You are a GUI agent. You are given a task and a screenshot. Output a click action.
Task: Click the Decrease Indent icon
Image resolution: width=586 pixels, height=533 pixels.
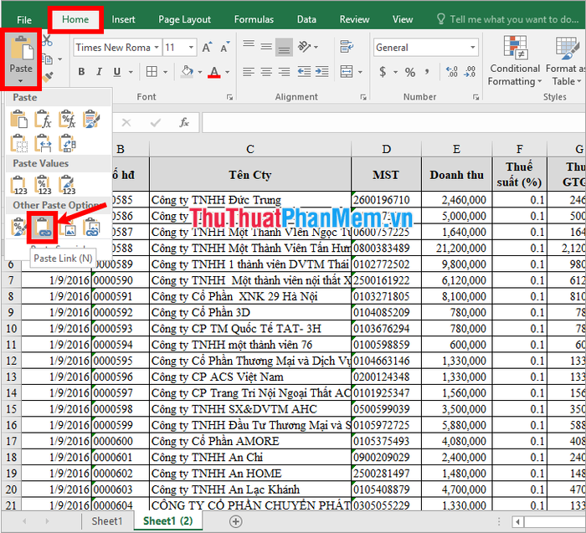point(304,71)
